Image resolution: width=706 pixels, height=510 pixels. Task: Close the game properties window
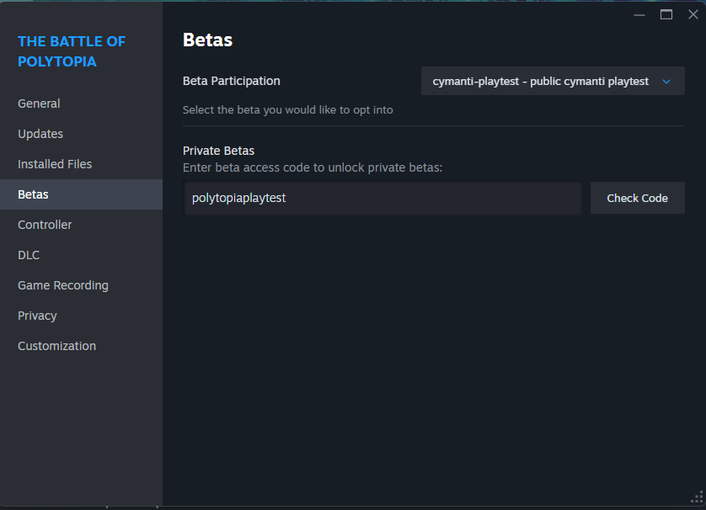click(693, 14)
